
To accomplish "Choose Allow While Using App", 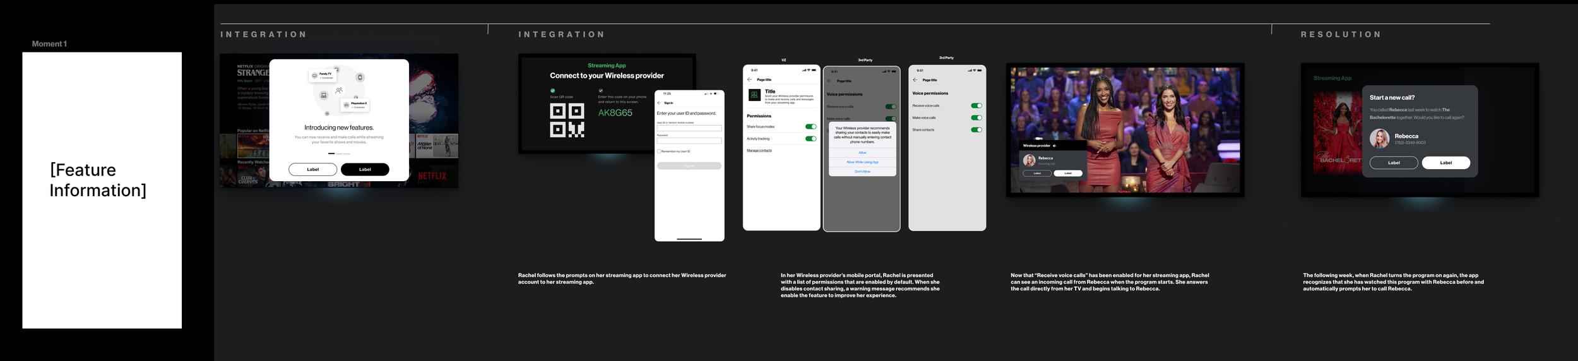I will click(x=862, y=162).
